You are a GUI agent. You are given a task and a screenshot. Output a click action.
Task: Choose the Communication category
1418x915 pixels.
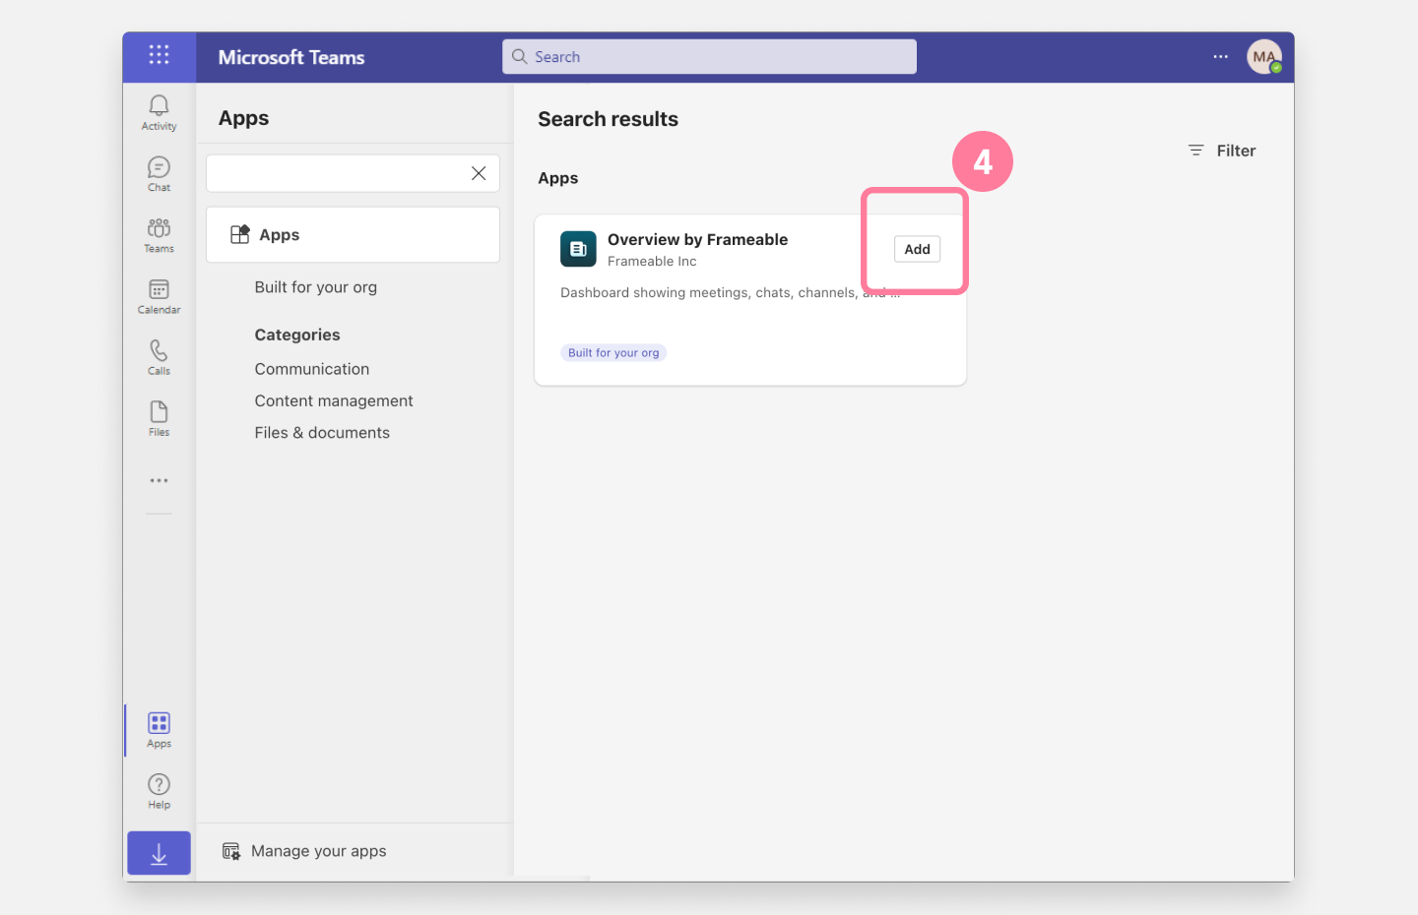pyautogui.click(x=312, y=369)
